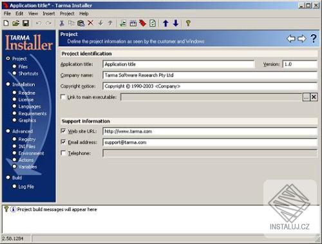Select Project in the sidebar

coord(19,59)
